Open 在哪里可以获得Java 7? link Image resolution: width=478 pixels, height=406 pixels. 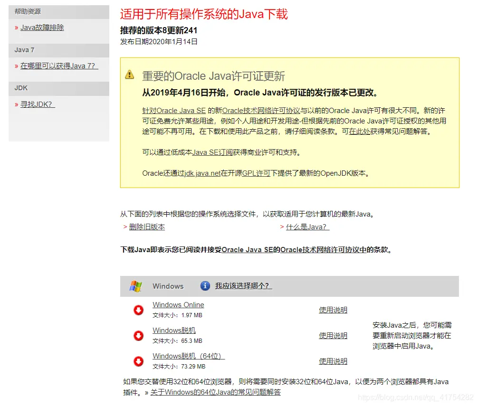tap(59, 66)
